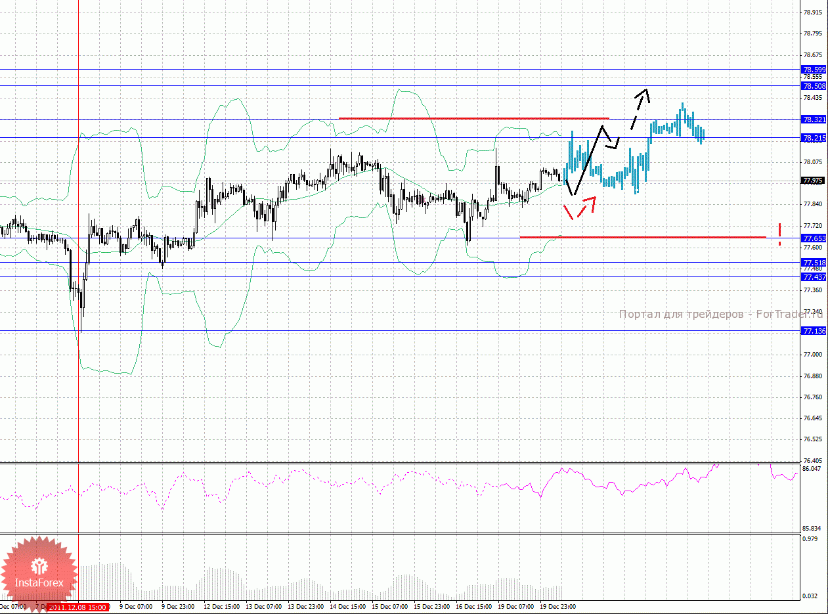Image resolution: width=828 pixels, height=614 pixels.
Task: Click the 19 Dec 23:00 time label
Action: [x=557, y=607]
